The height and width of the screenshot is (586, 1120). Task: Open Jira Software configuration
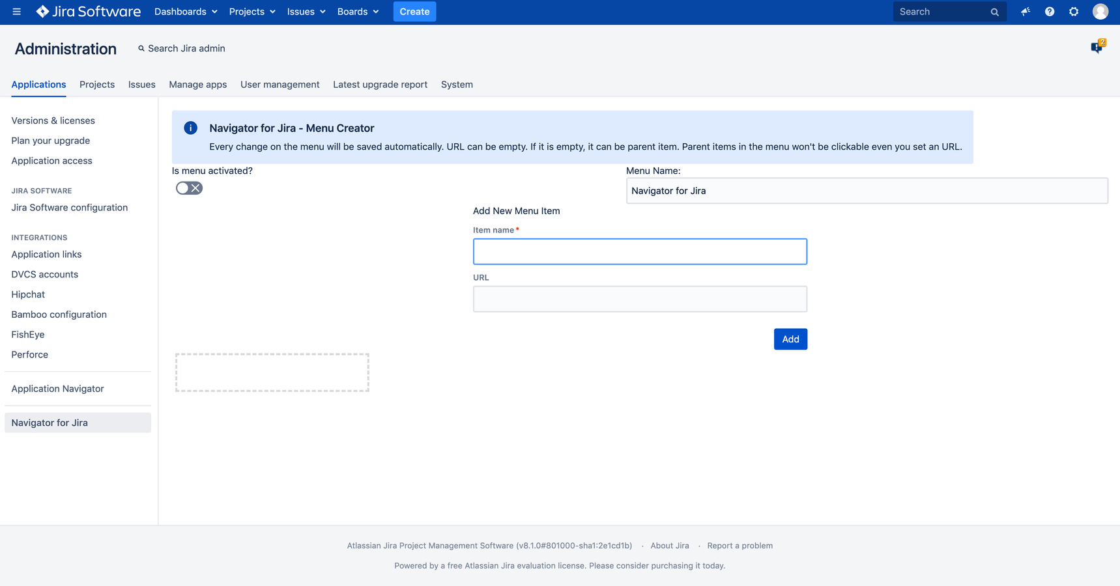70,208
